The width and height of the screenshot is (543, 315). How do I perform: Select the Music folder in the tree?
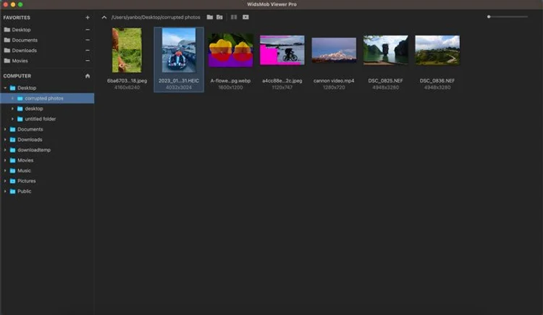[24, 170]
